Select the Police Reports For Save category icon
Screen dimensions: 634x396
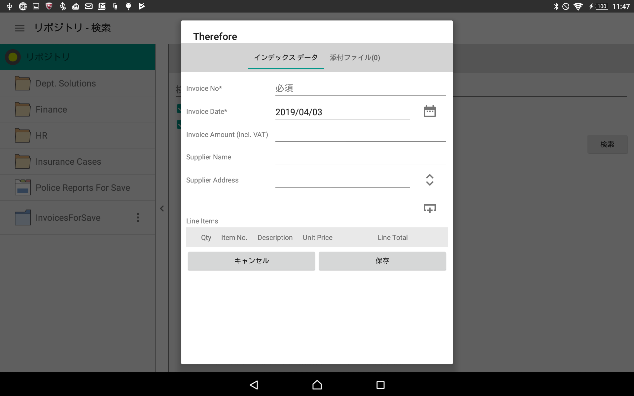(x=22, y=187)
